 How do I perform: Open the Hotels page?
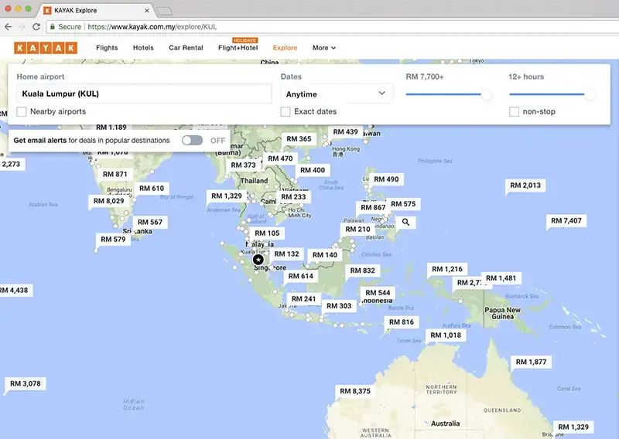click(143, 48)
